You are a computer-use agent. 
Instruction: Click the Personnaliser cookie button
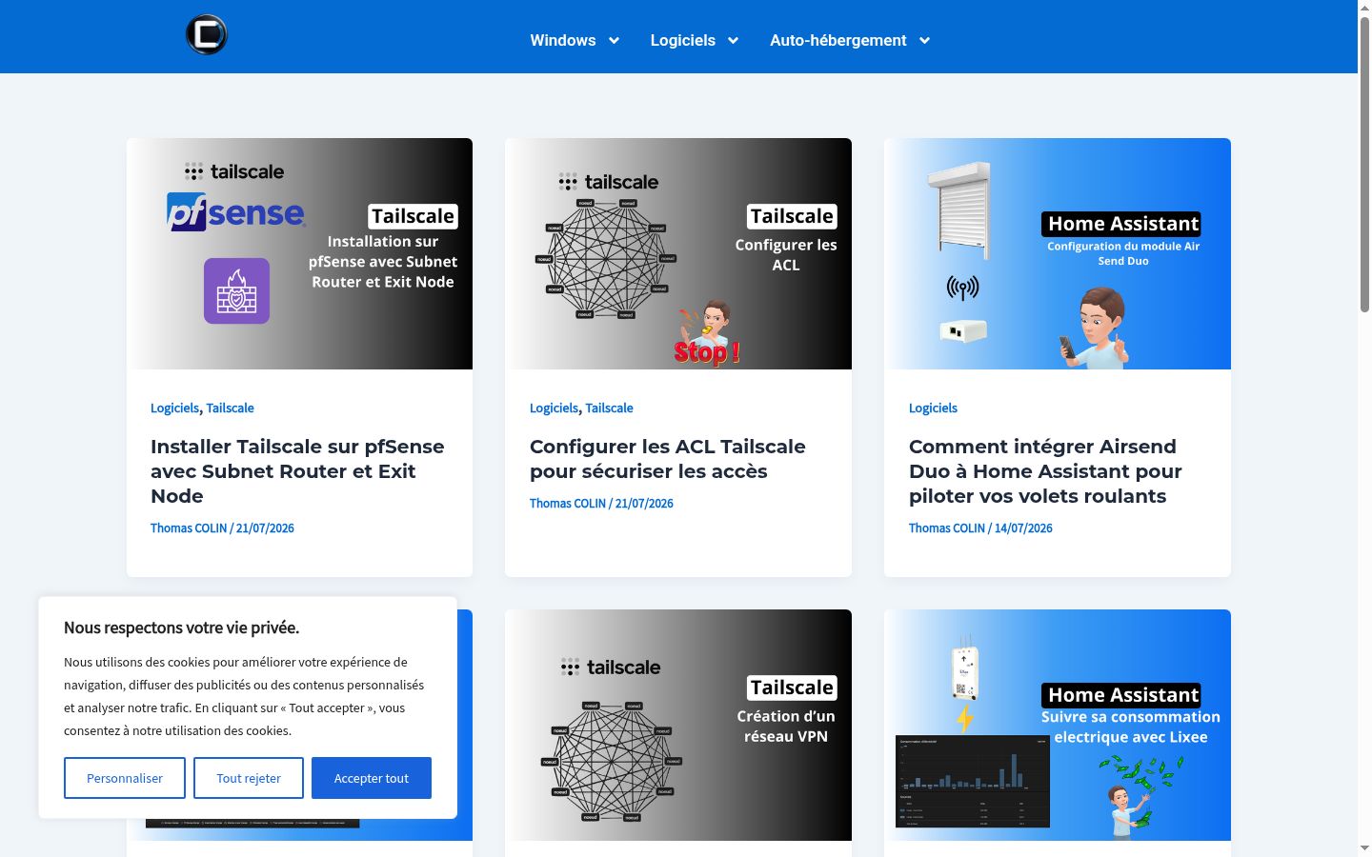point(125,778)
